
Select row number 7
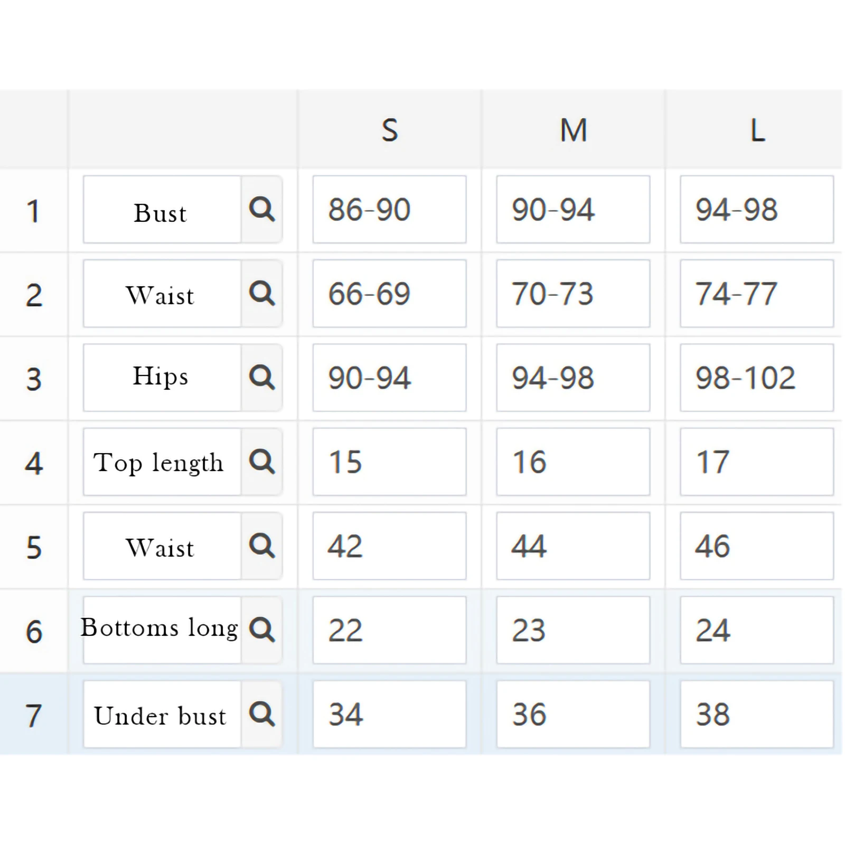pyautogui.click(x=34, y=715)
